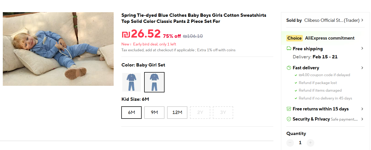371x150 pixels.
Task: Expand Free shipping details arrow
Action: coord(362,48)
